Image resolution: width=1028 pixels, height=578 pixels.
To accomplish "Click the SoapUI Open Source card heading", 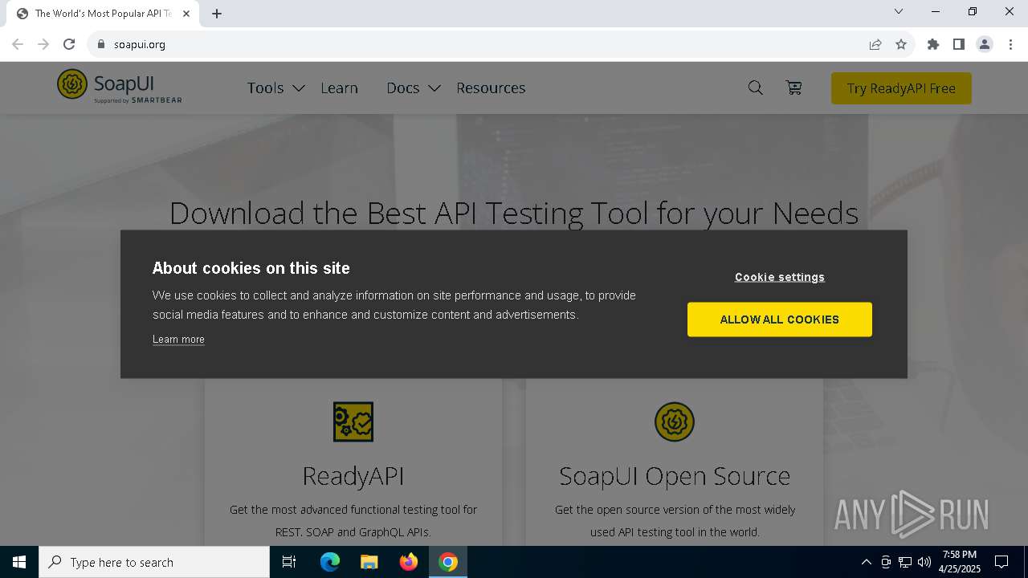I will click(x=675, y=476).
